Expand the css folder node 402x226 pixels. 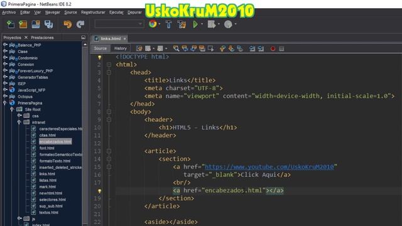coord(19,116)
